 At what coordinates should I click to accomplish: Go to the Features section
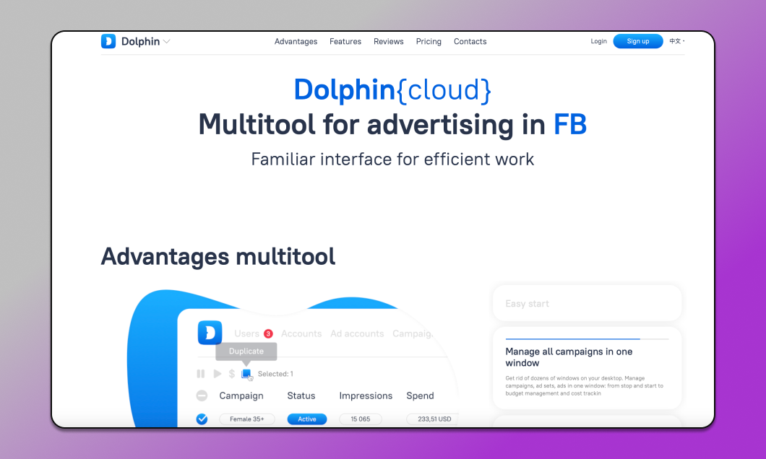[x=345, y=41]
